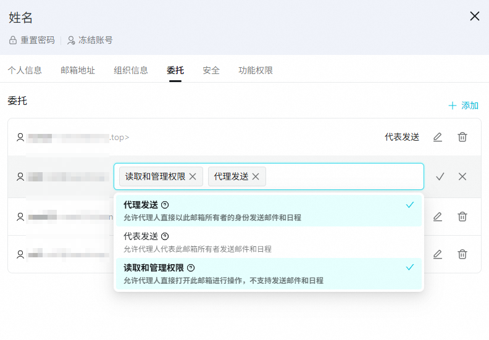Cancel permission editing with the X icon
The height and width of the screenshot is (340, 489).
tap(462, 176)
